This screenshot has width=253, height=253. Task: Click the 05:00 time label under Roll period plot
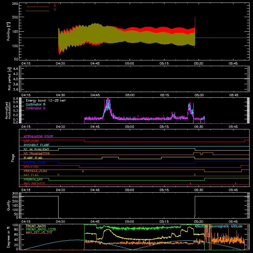click(130, 95)
